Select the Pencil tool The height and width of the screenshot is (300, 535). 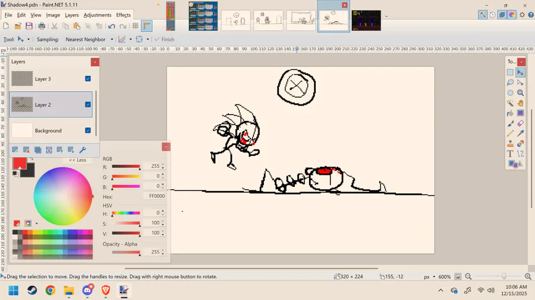(510, 133)
